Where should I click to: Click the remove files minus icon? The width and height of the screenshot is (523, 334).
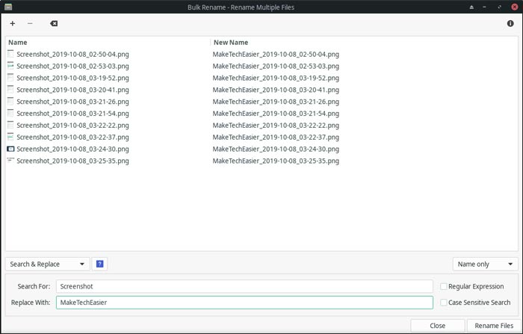coord(30,23)
